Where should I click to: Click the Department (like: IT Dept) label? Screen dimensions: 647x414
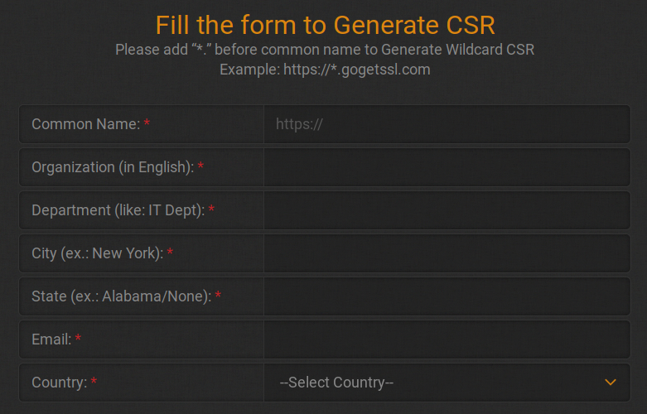118,210
